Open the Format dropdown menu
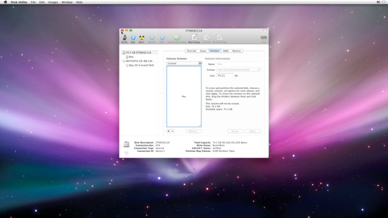The height and width of the screenshot is (218, 388). 238,70
